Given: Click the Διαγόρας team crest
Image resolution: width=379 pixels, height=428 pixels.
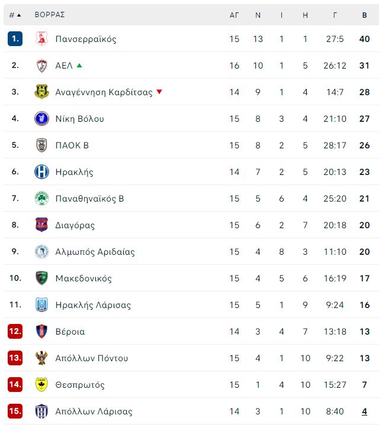Looking at the screenshot, I should pyautogui.click(x=41, y=225).
